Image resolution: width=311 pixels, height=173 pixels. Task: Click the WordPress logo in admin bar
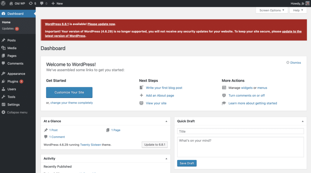coord(3,3)
